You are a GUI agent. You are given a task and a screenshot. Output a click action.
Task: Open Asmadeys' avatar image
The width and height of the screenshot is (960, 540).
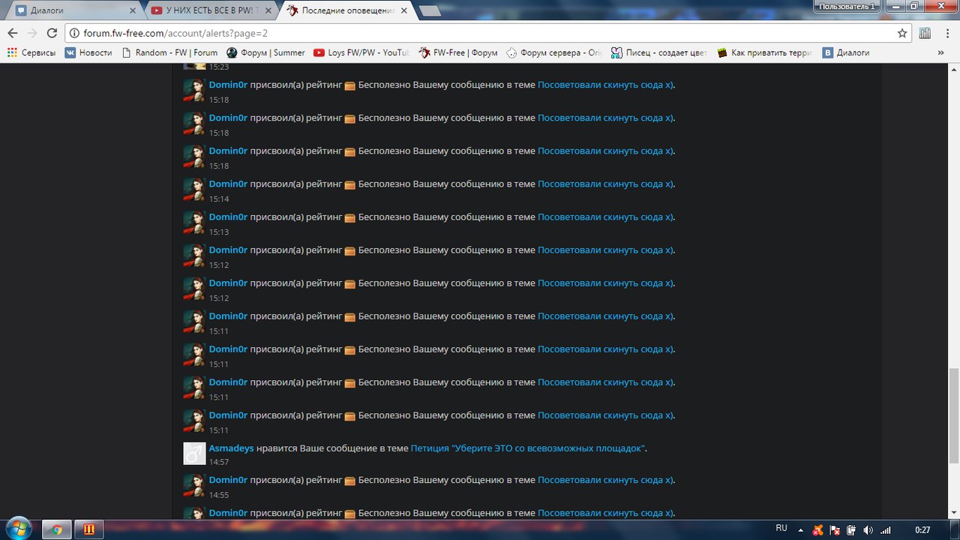pos(194,453)
